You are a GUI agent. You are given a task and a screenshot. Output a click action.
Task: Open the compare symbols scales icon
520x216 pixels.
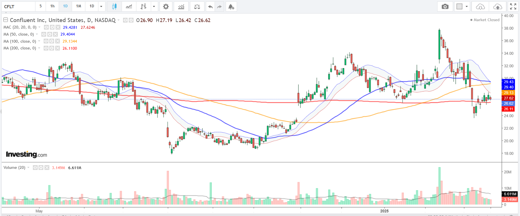point(197,6)
